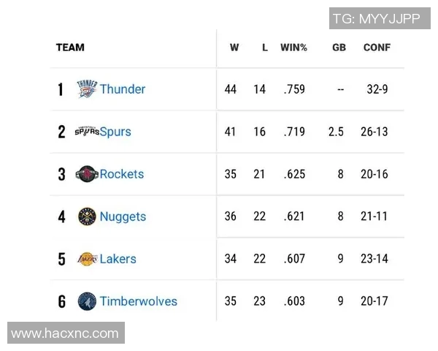Sort by the CONF column header
The width and height of the screenshot is (438, 351).
(377, 48)
